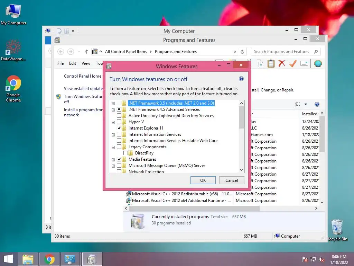Open Chrome from the taskbar

click(49, 259)
